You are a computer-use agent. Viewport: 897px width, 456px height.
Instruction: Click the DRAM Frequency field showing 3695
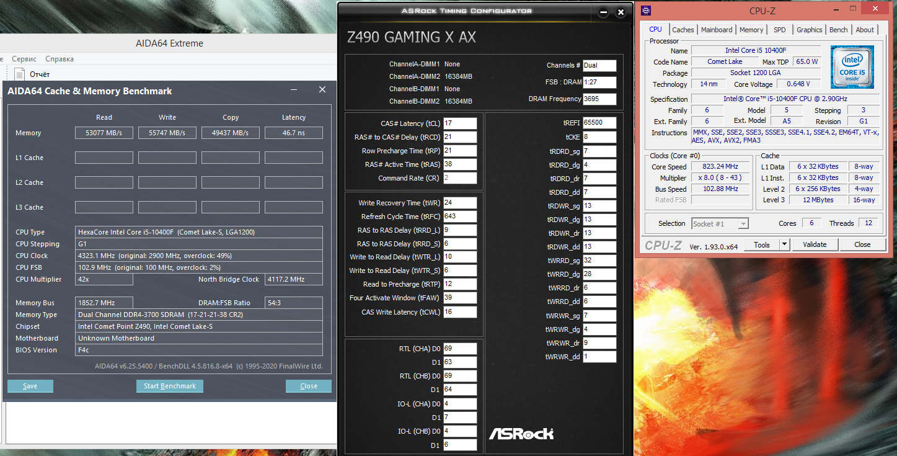pyautogui.click(x=599, y=99)
